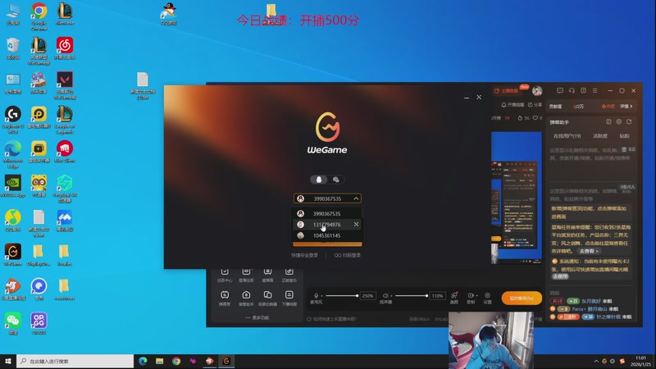Open the 场景切换器 tool icon
This screenshot has height=369, width=656.
coord(268,298)
